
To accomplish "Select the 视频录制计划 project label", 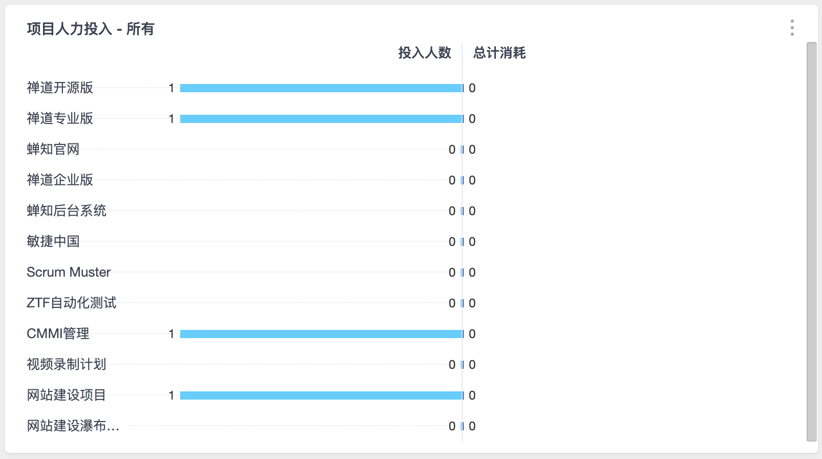I will [67, 364].
